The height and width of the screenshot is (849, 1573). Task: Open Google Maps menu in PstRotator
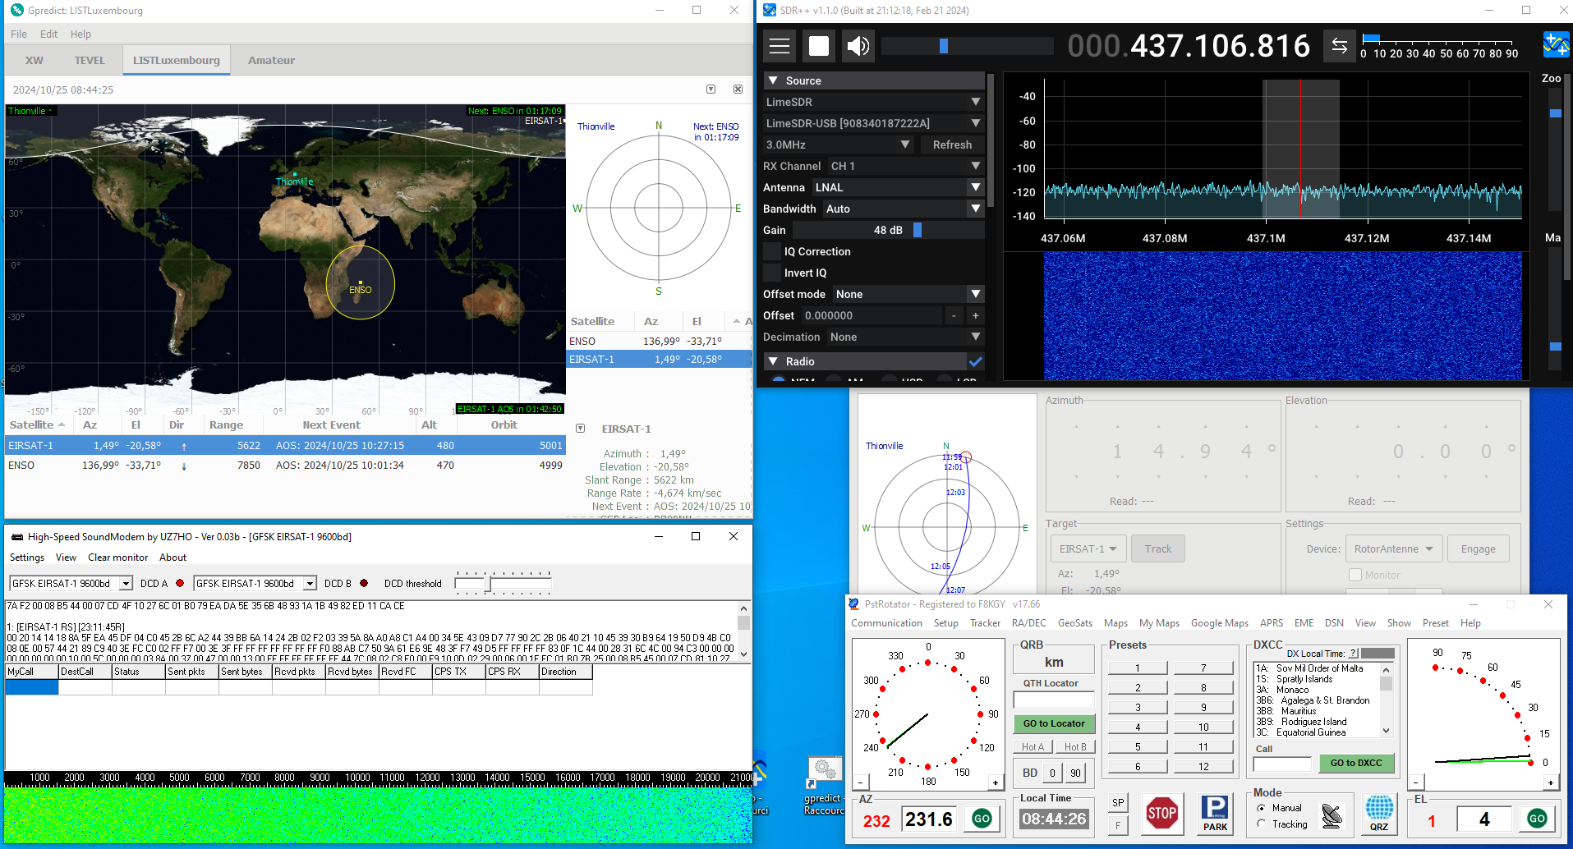point(1219,623)
